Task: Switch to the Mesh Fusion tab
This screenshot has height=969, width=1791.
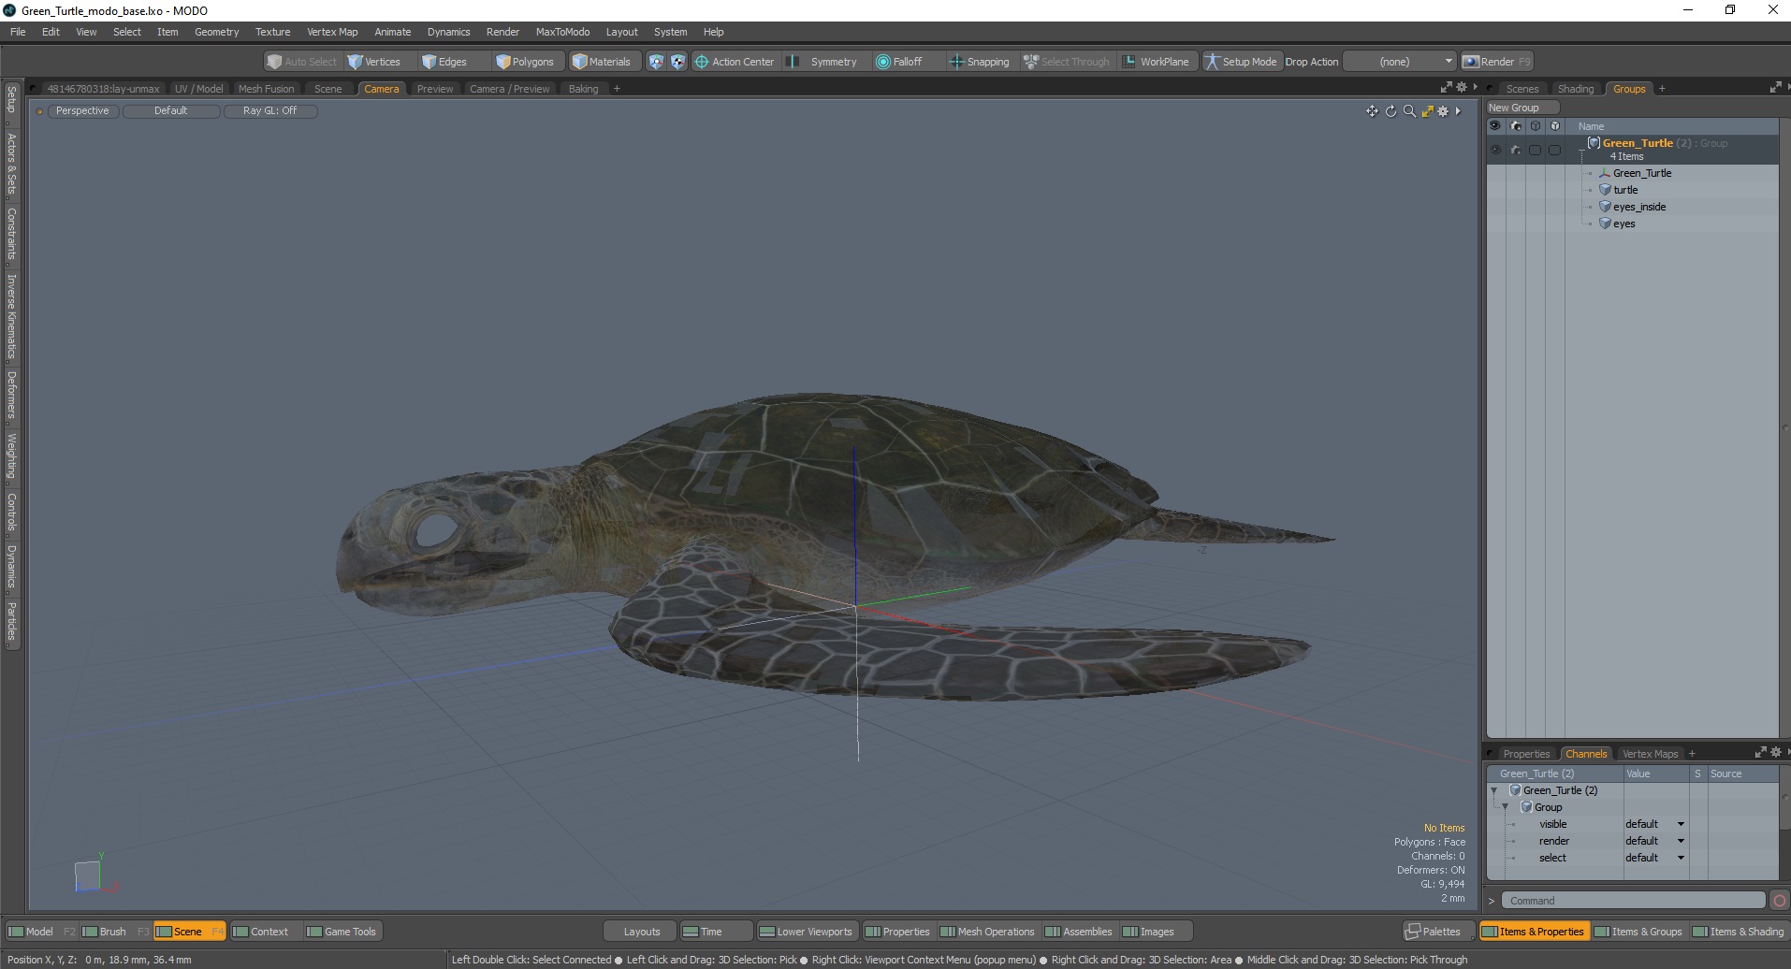Action: [x=266, y=89]
